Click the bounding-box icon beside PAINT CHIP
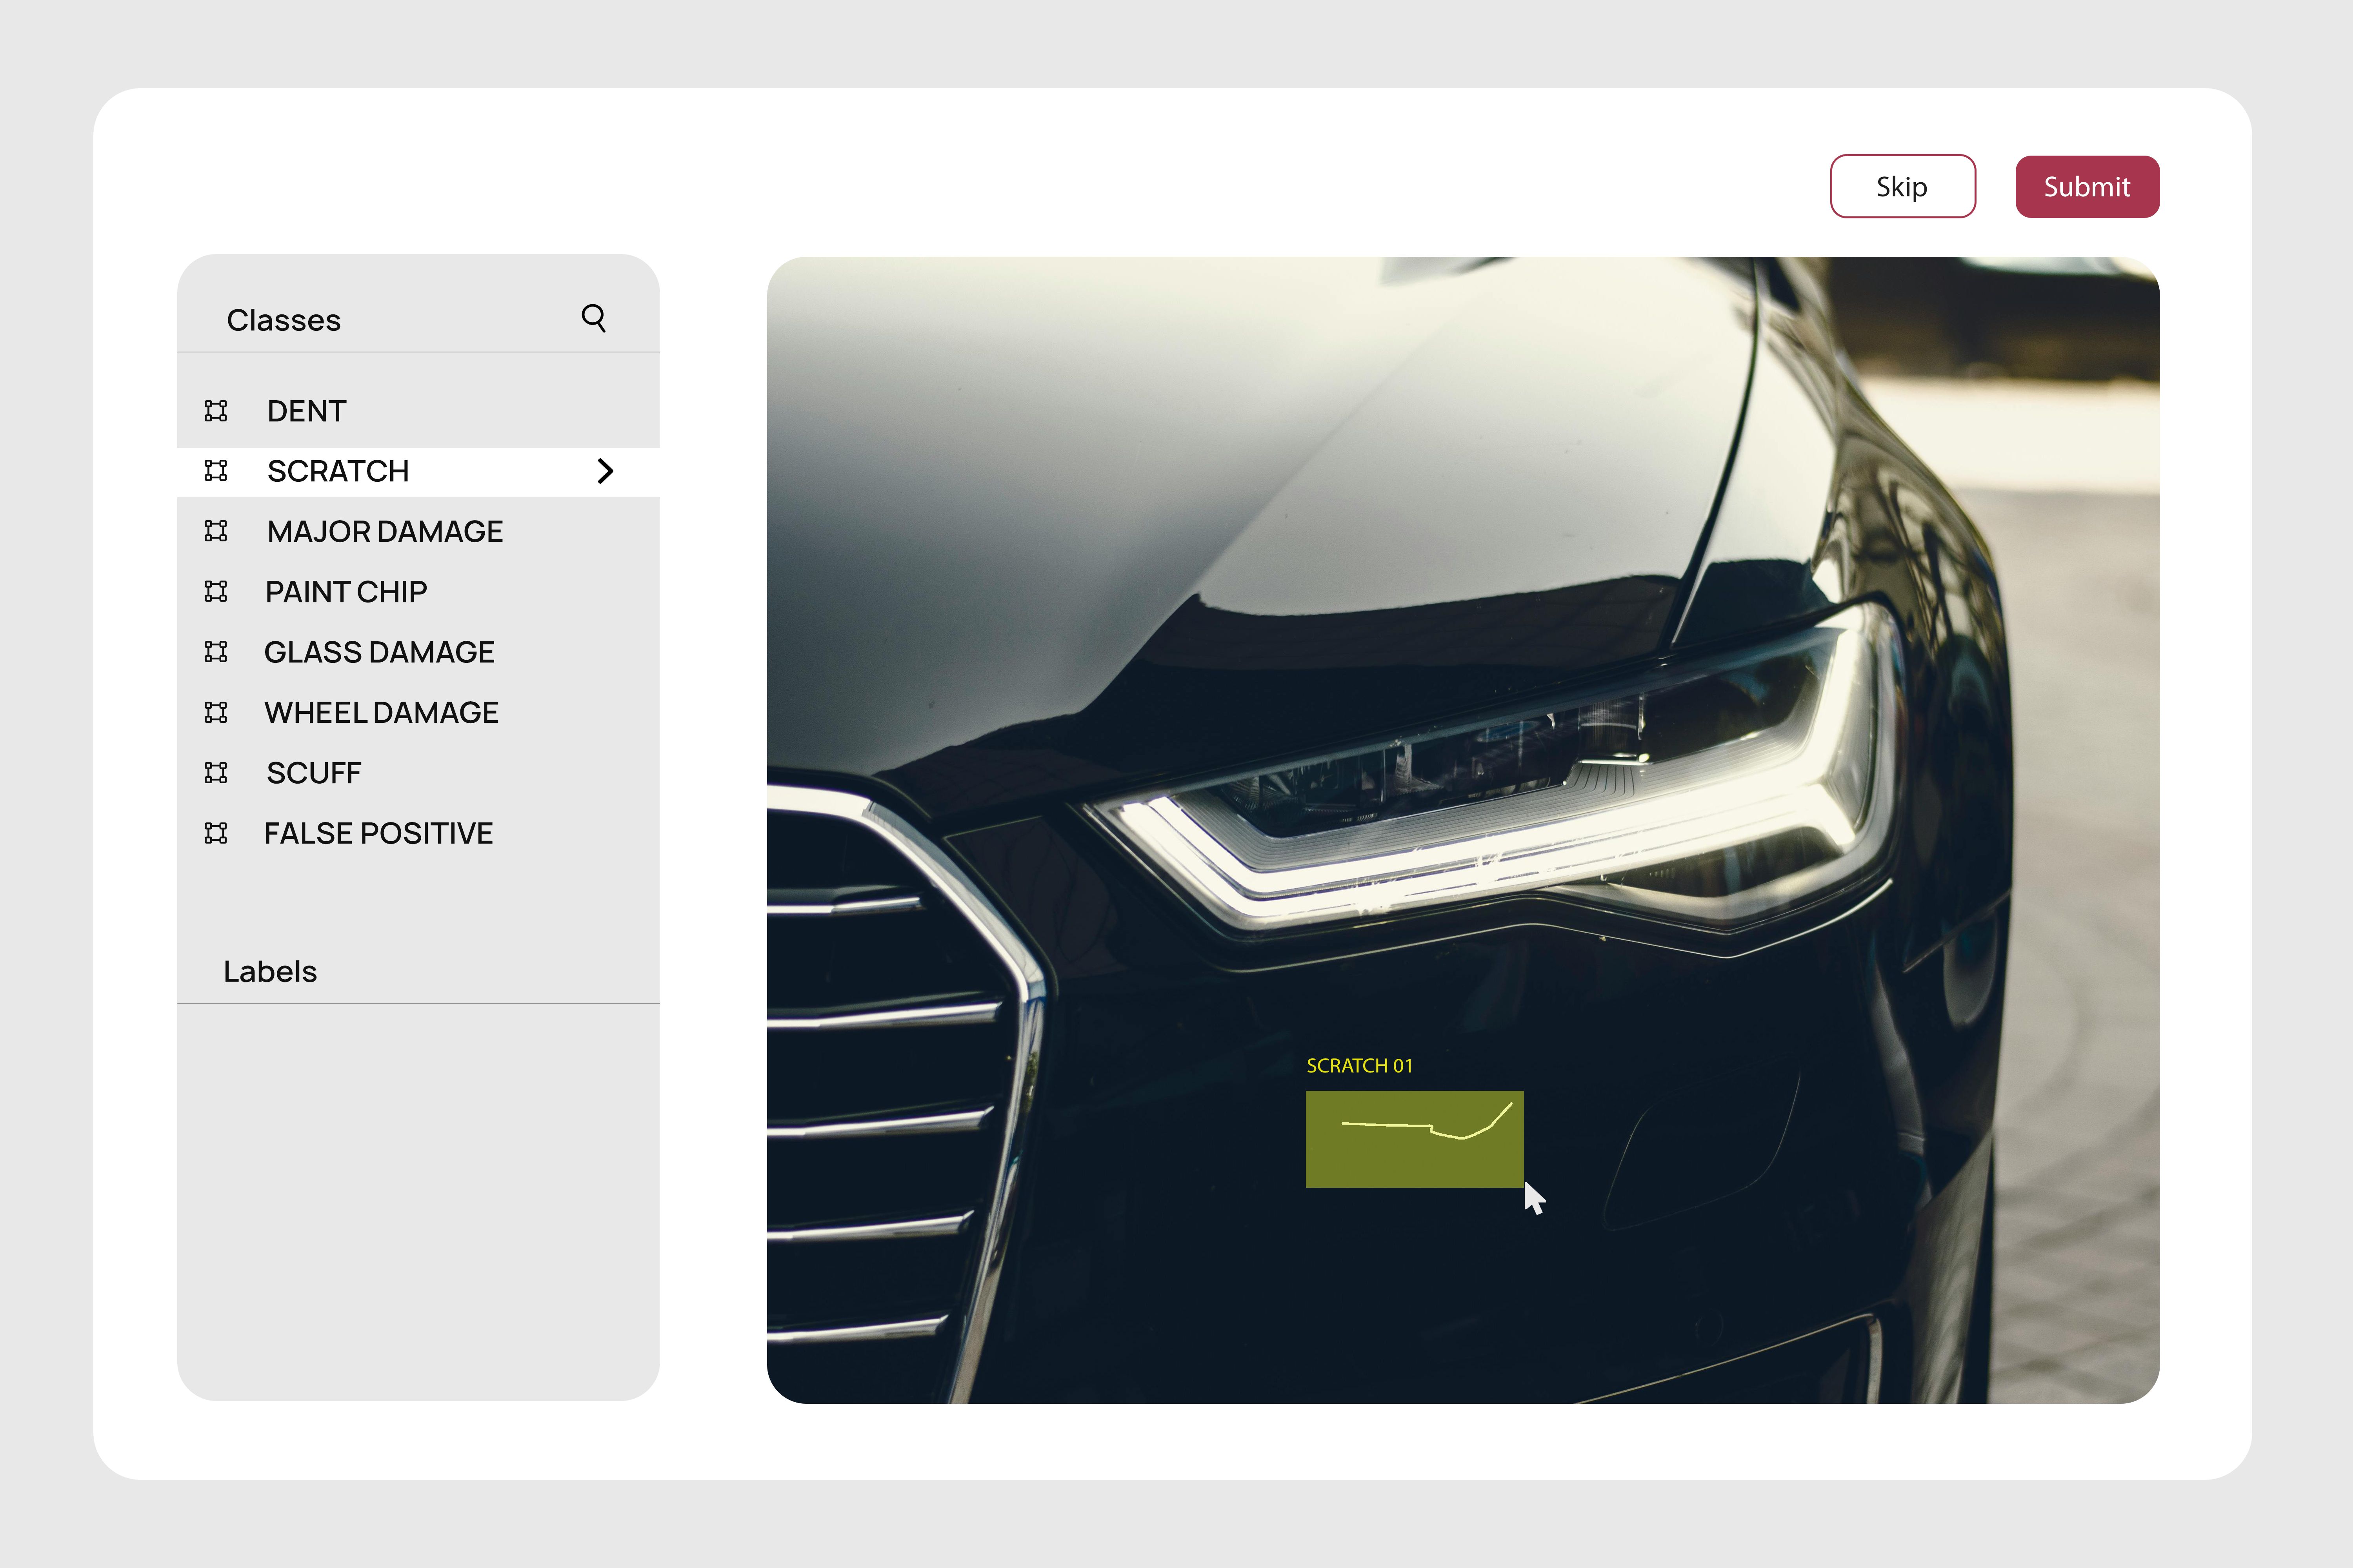This screenshot has height=1568, width=2353. click(x=216, y=592)
